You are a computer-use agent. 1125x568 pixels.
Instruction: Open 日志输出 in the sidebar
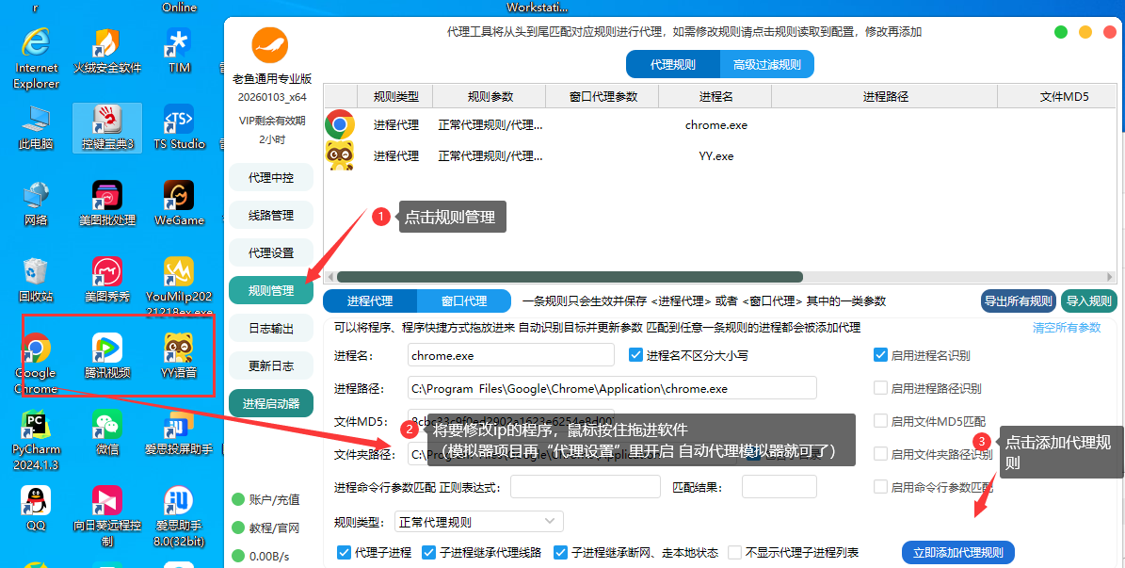click(x=271, y=329)
